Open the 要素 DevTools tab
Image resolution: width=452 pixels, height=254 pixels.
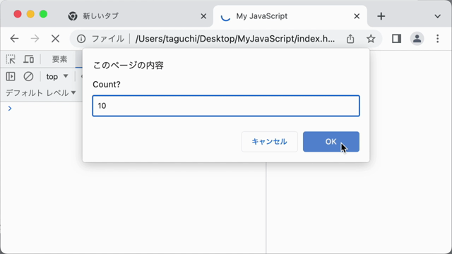coord(59,59)
